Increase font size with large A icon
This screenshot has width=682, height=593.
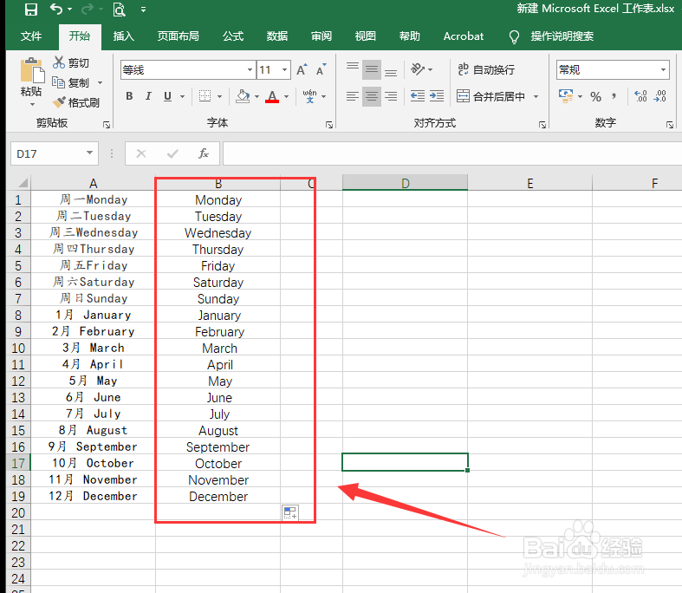tap(302, 69)
